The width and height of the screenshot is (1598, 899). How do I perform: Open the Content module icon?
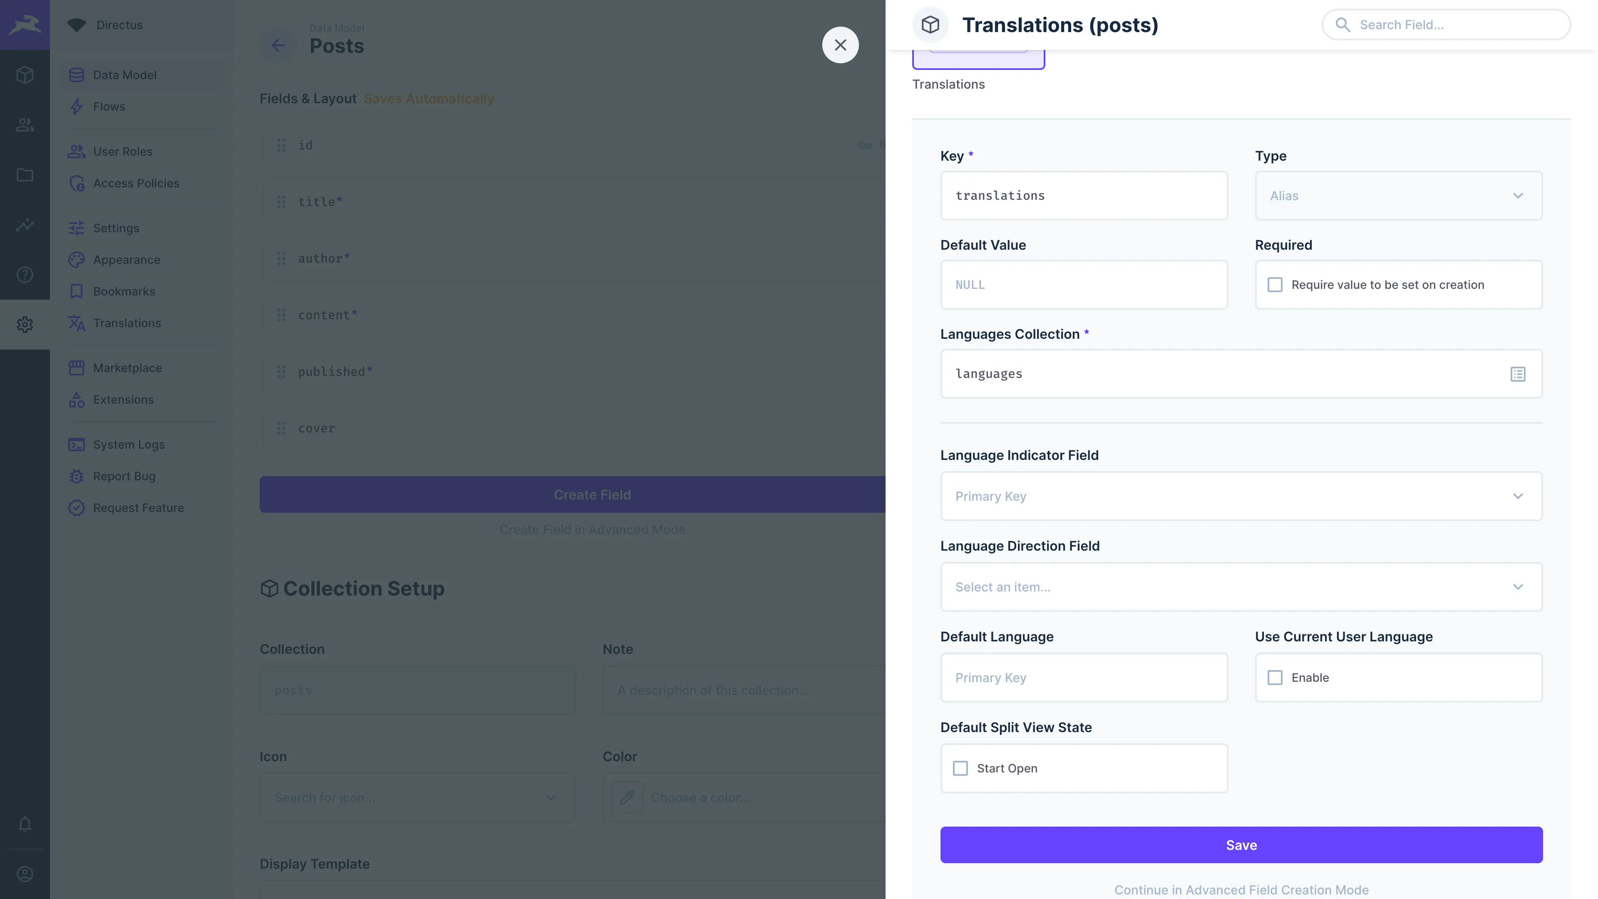pos(25,75)
